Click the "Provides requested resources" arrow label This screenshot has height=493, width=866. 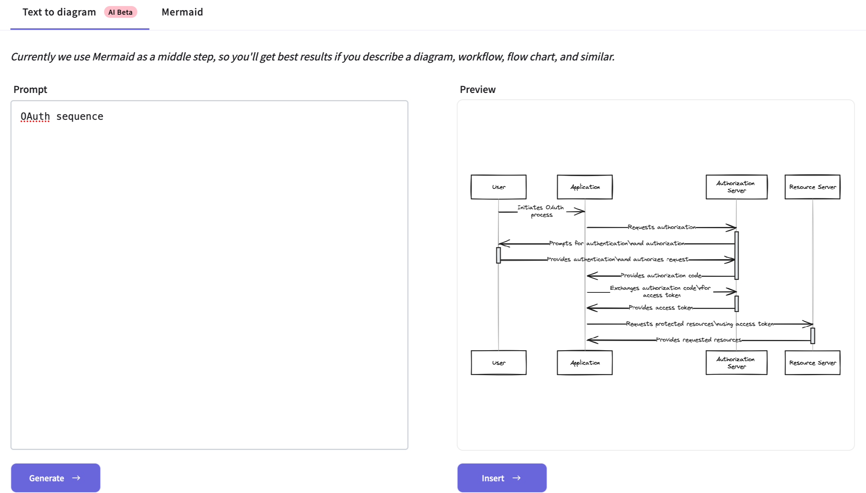point(698,340)
